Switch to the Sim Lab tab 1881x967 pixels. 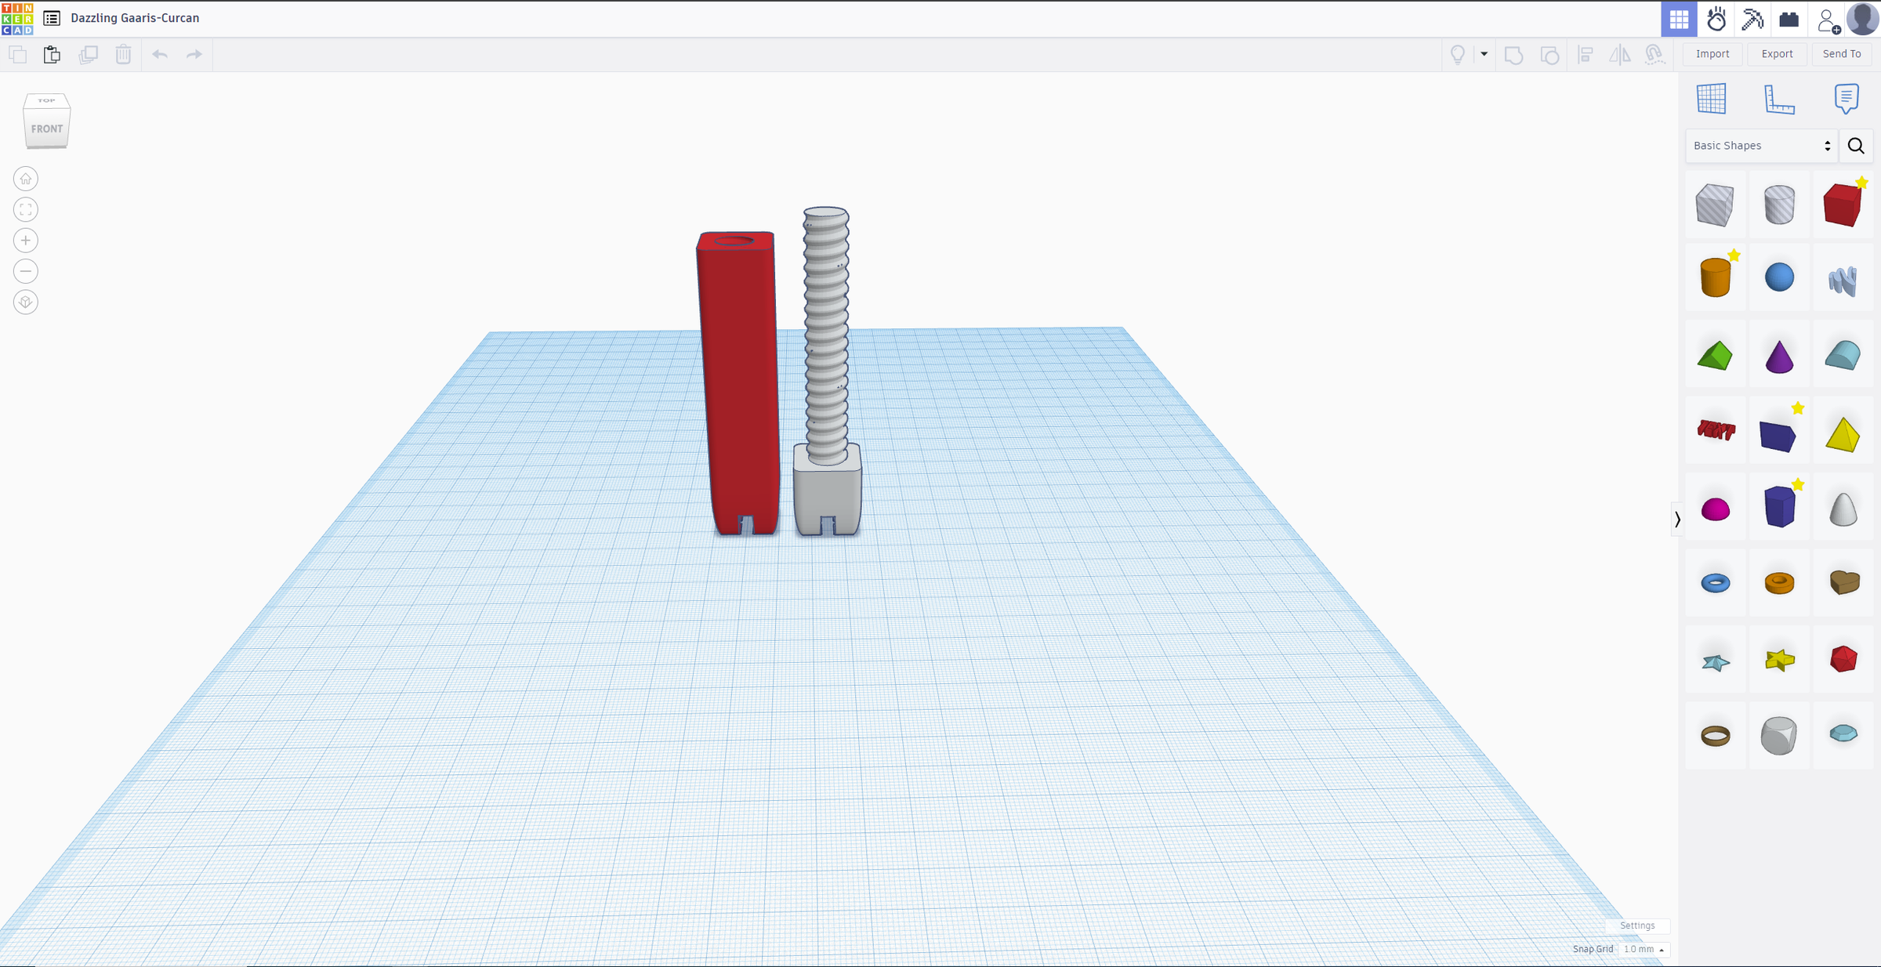1716,19
